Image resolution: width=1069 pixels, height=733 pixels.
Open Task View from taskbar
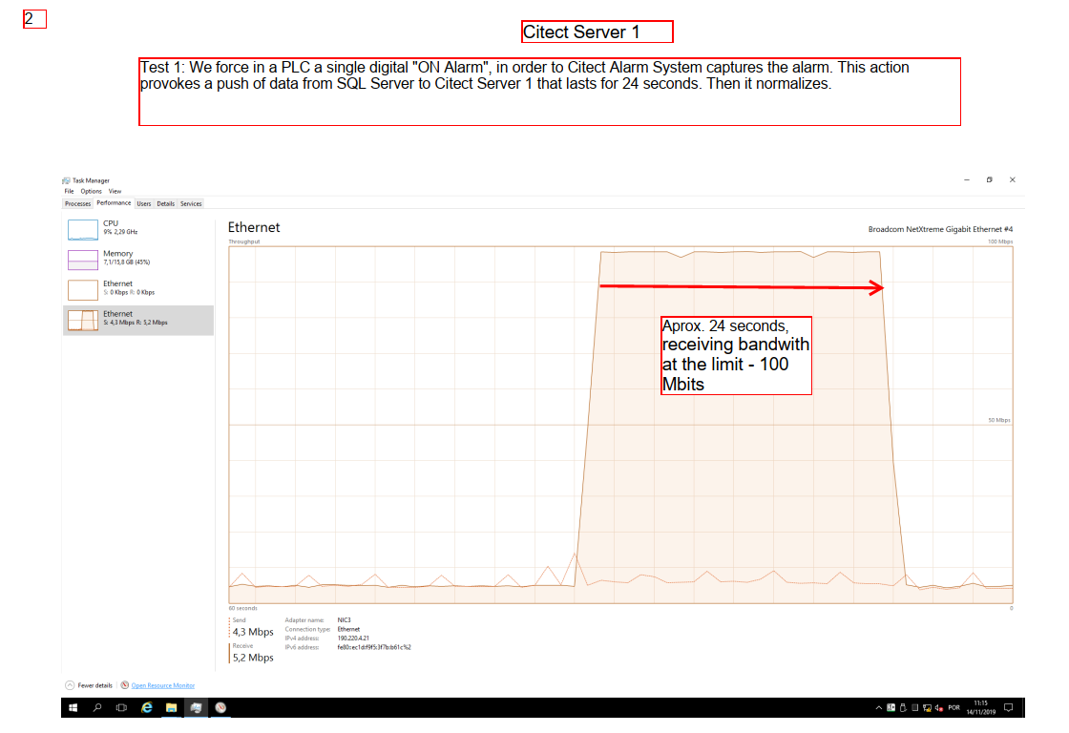pyautogui.click(x=121, y=708)
